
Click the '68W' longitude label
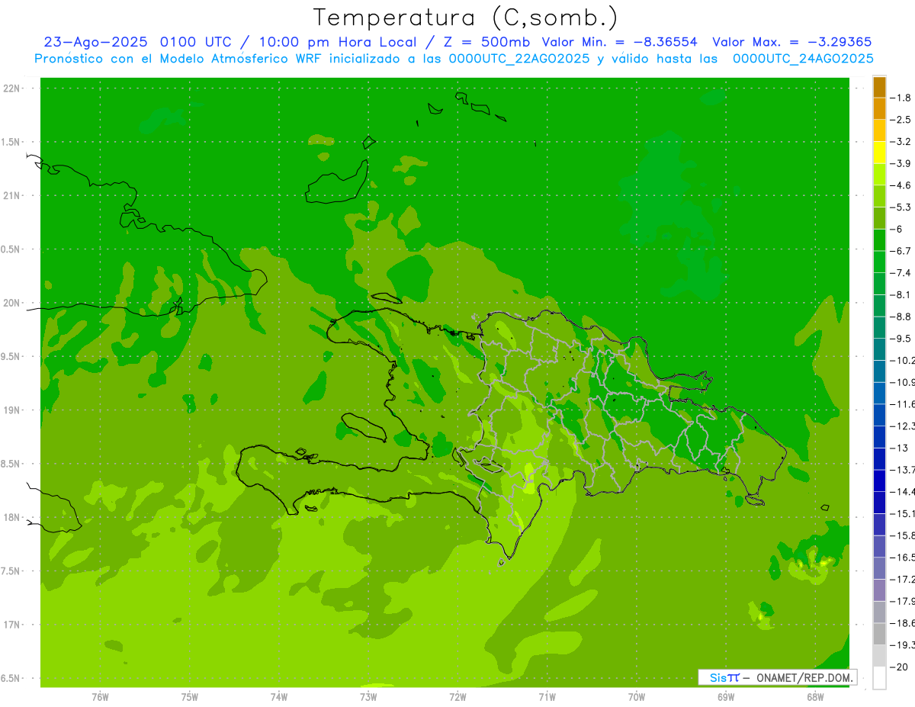pyautogui.click(x=815, y=696)
